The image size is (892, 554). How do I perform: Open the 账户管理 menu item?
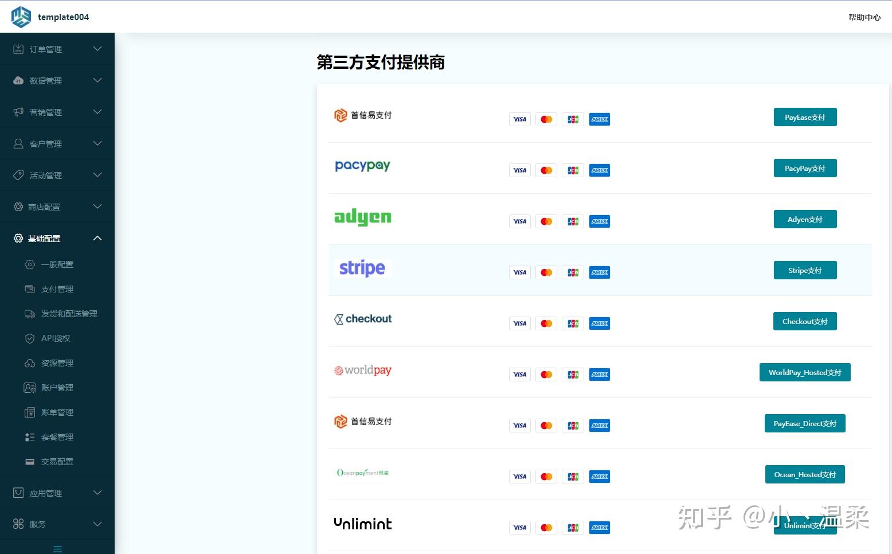pos(57,388)
